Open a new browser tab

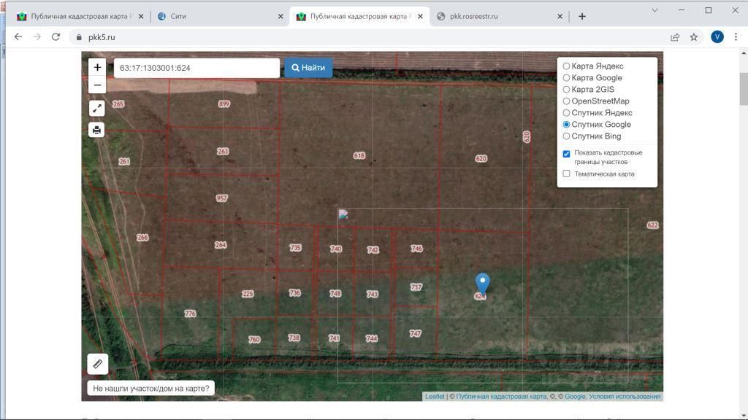click(x=582, y=16)
